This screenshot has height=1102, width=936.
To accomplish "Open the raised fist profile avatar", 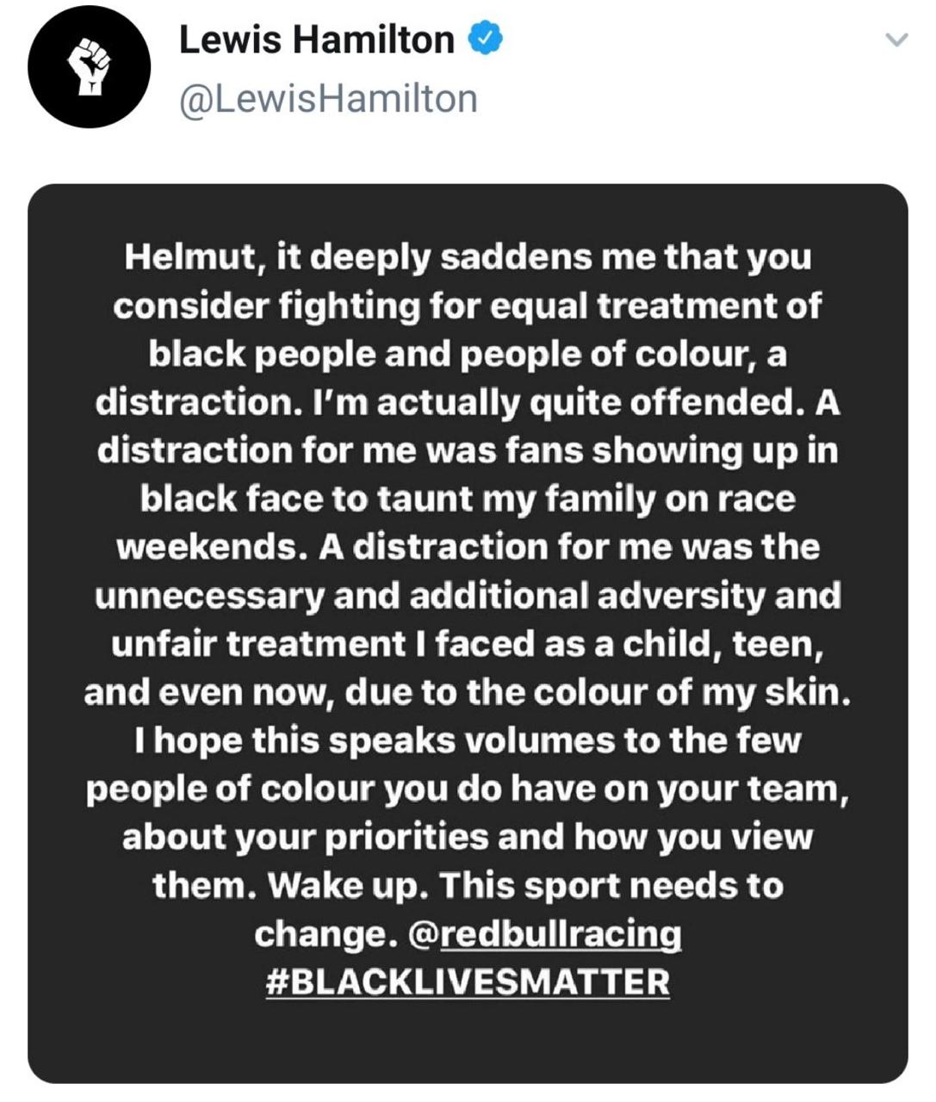I will pos(89,66).
